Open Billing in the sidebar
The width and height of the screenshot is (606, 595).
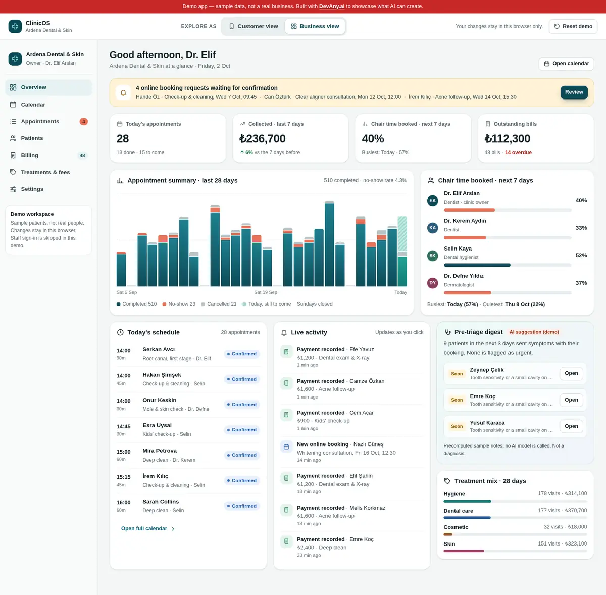tap(48, 155)
